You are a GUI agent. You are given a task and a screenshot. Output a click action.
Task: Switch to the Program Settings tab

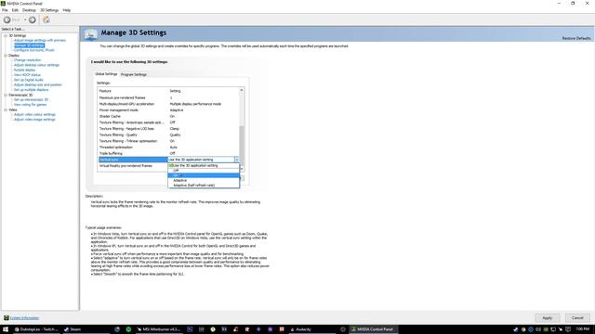[134, 74]
